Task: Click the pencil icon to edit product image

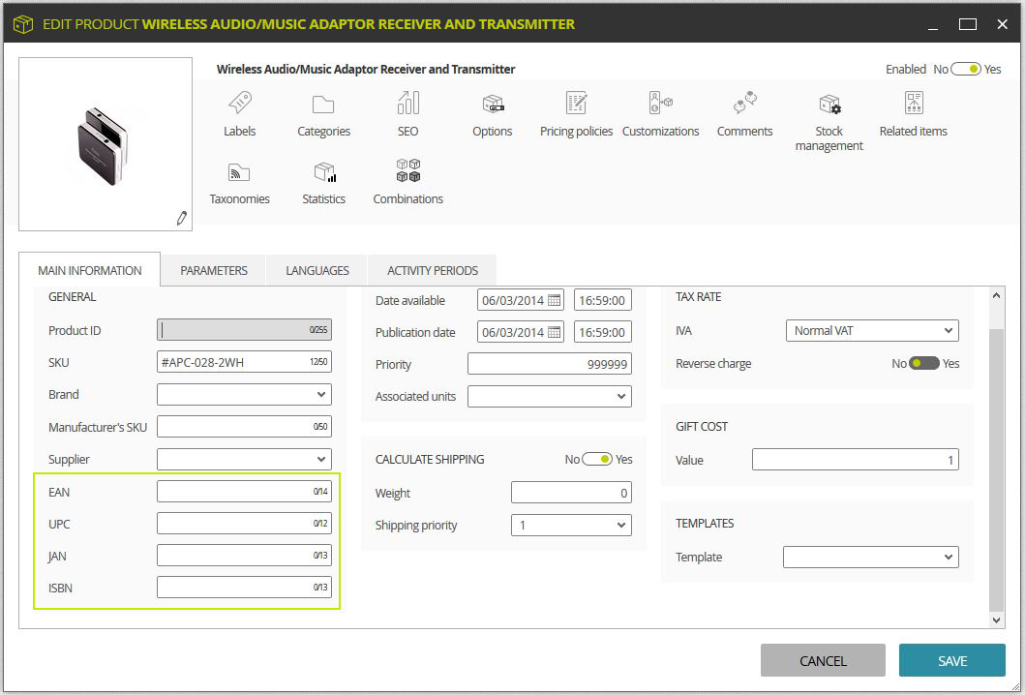Action: [181, 219]
